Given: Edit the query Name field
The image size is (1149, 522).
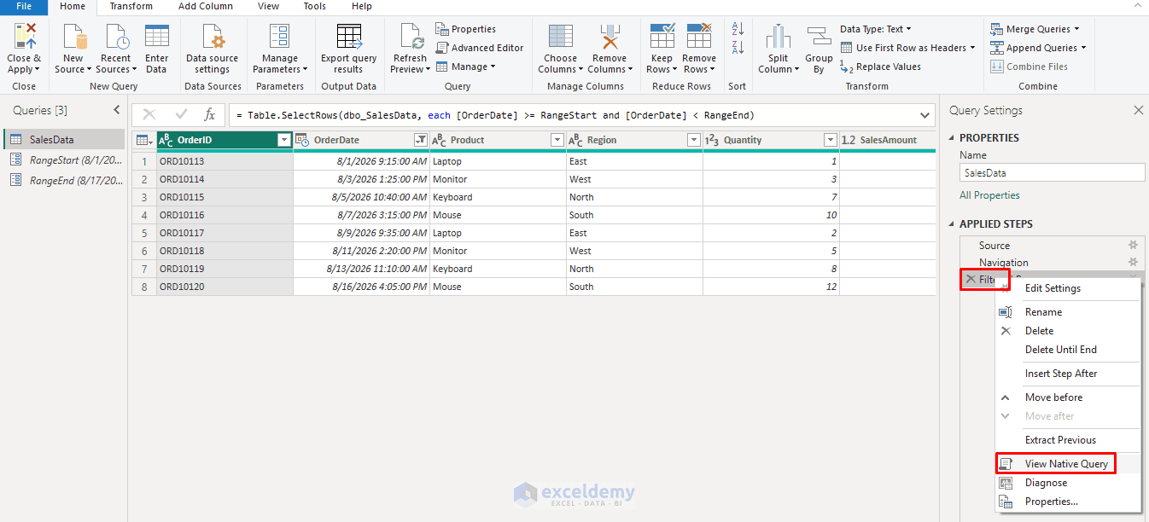Looking at the screenshot, I should click(1052, 172).
